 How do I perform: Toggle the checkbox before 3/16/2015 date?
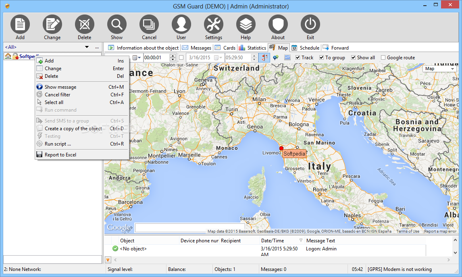tap(181, 58)
